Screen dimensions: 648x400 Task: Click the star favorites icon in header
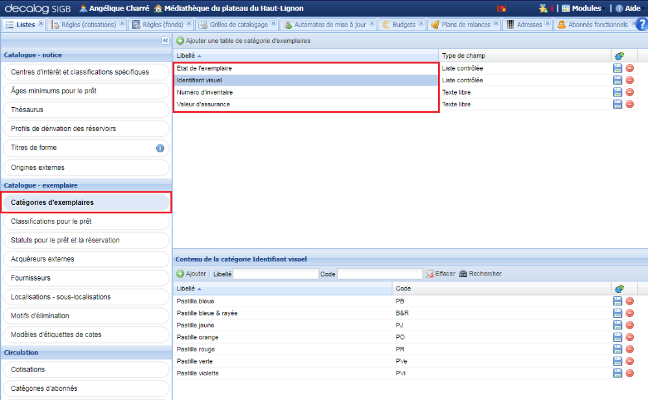tap(542, 8)
